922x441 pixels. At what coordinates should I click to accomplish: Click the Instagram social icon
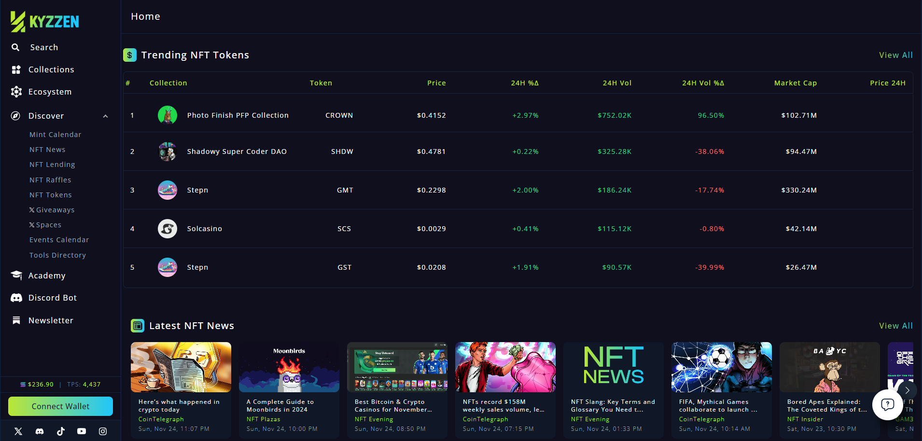103,431
